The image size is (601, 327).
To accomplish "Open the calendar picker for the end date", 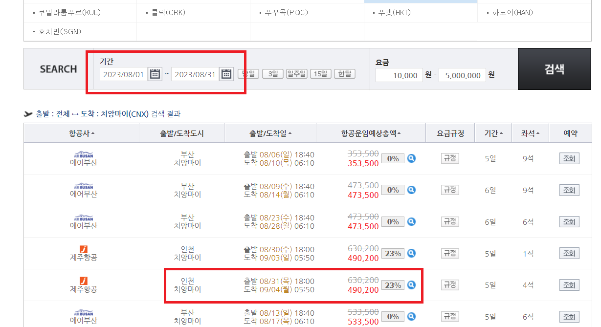I will coord(226,75).
